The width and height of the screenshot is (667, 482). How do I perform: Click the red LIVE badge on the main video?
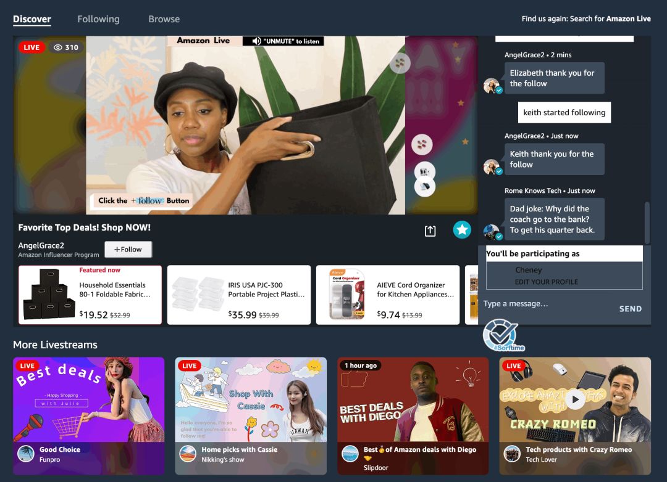tap(31, 47)
